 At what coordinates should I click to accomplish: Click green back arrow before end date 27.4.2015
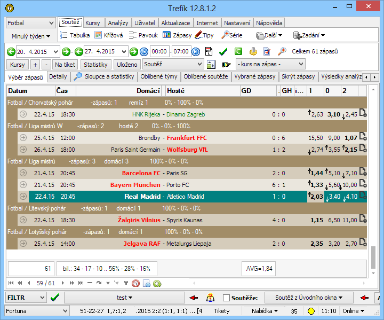[x=78, y=52]
